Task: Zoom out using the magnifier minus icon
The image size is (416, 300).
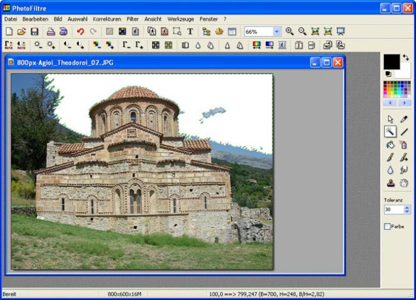Action: click(302, 31)
